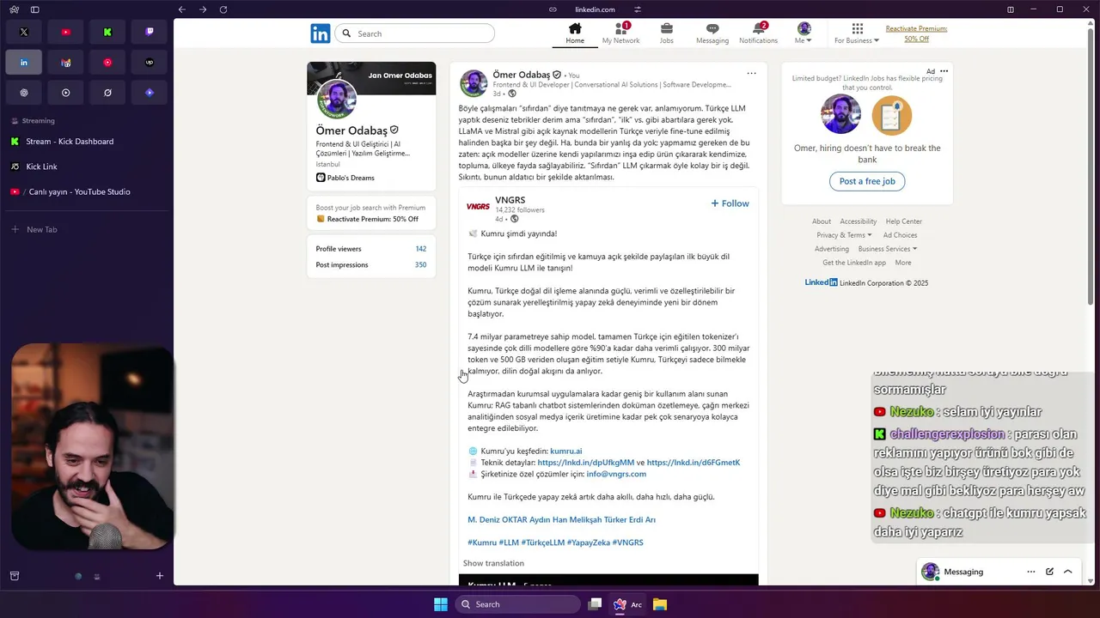Select the LinkedIn pinned tab tile
1100x618 pixels.
24,63
